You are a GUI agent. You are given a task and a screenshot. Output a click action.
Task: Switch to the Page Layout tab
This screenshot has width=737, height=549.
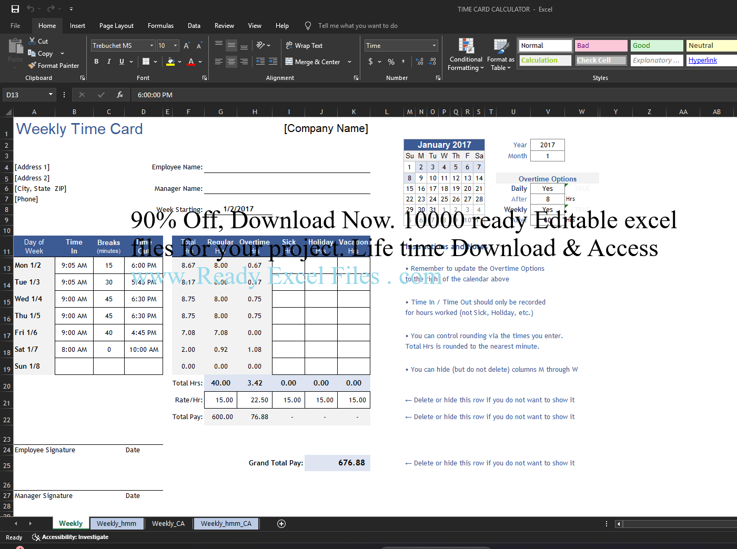tap(116, 25)
